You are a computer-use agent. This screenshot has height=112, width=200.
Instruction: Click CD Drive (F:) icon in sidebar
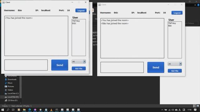point(6,100)
